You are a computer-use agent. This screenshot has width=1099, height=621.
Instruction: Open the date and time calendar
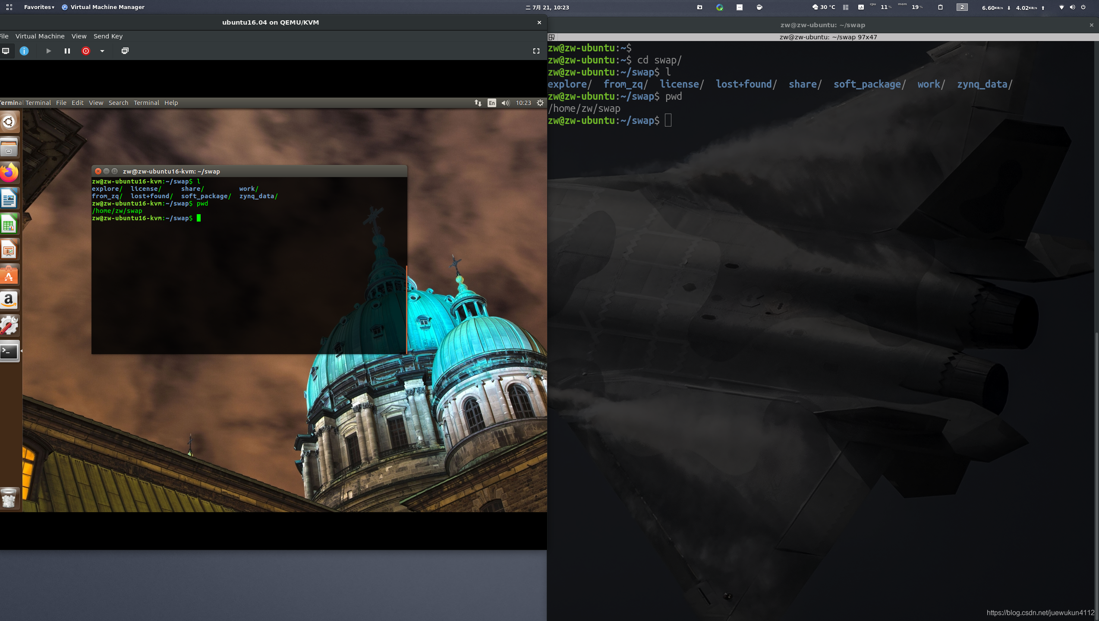pos(547,7)
